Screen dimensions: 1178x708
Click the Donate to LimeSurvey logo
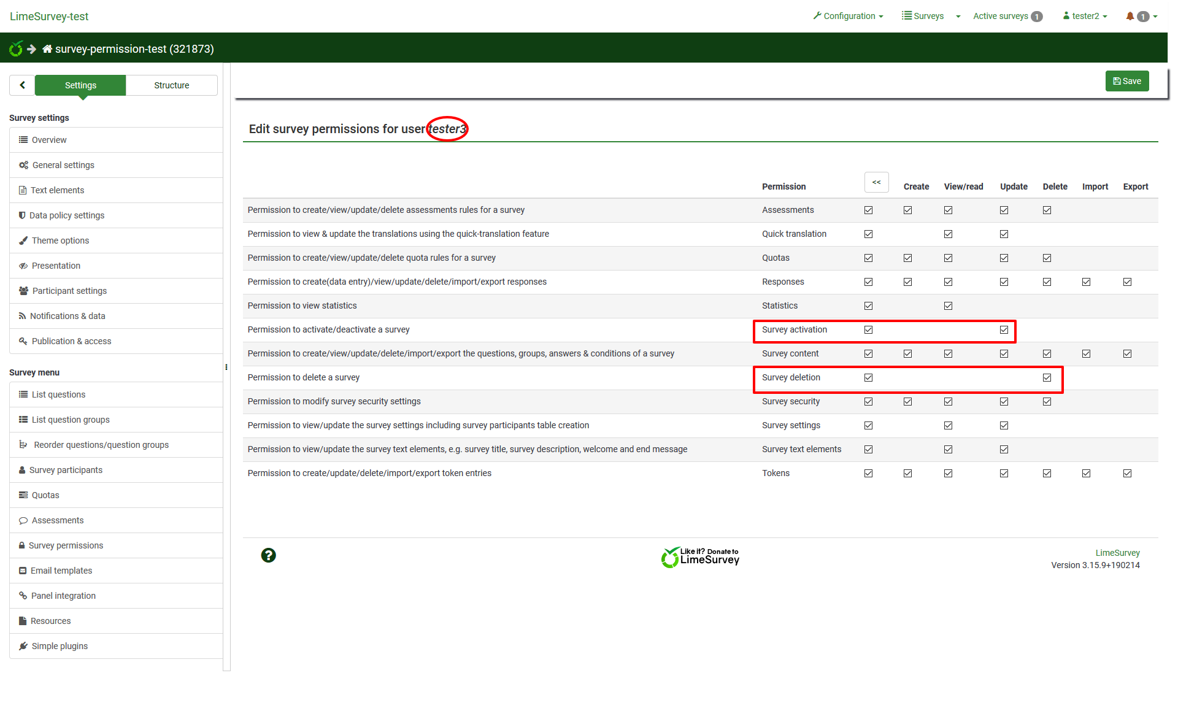coord(700,557)
